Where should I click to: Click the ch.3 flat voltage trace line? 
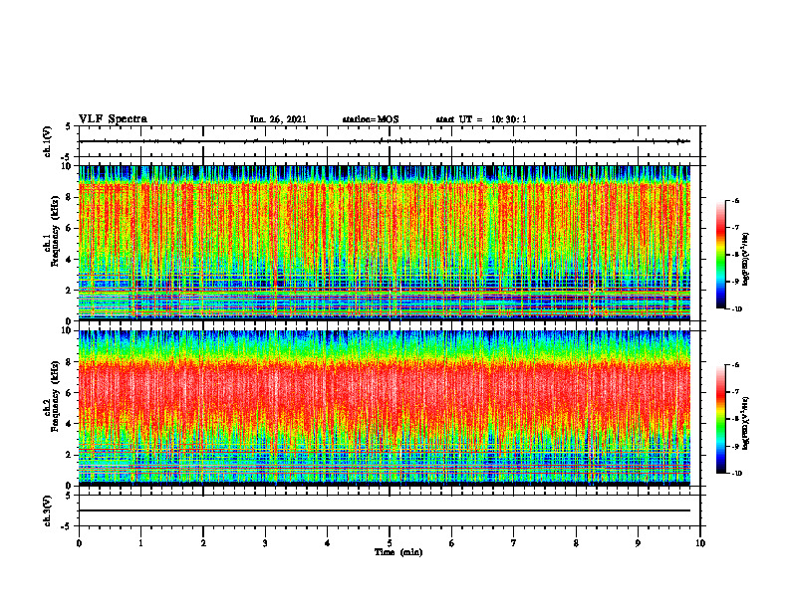(x=385, y=510)
